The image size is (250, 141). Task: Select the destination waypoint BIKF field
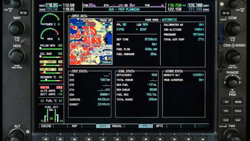point(143,30)
